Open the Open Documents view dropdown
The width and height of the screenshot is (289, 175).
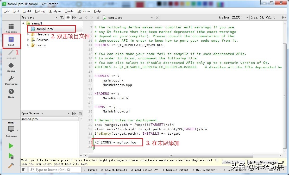point(68,113)
